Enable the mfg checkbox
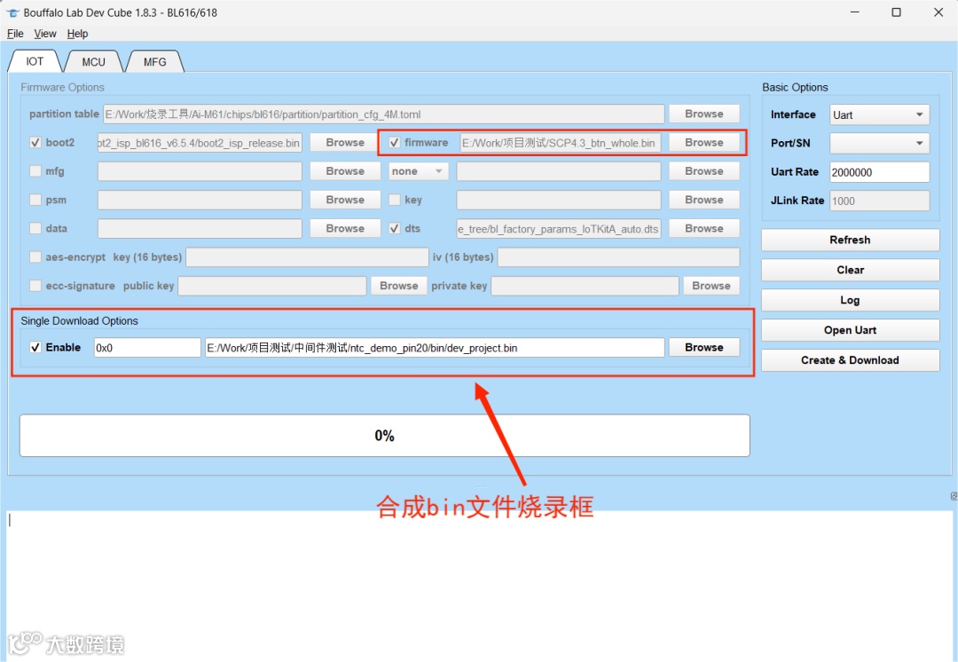 [x=35, y=170]
